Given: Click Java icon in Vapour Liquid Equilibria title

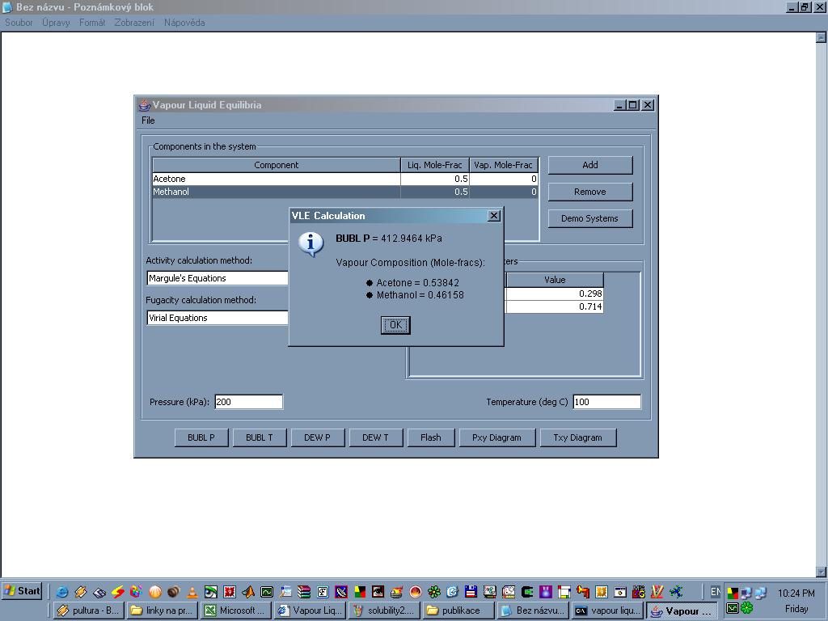Looking at the screenshot, I should click(x=144, y=104).
